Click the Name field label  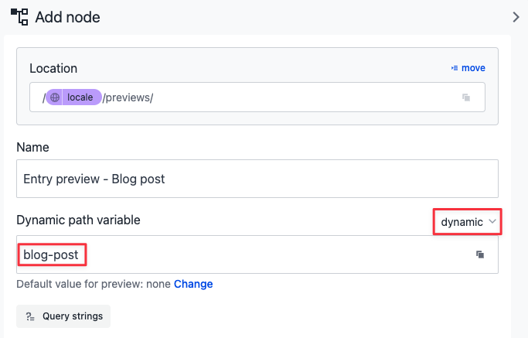pyautogui.click(x=32, y=147)
